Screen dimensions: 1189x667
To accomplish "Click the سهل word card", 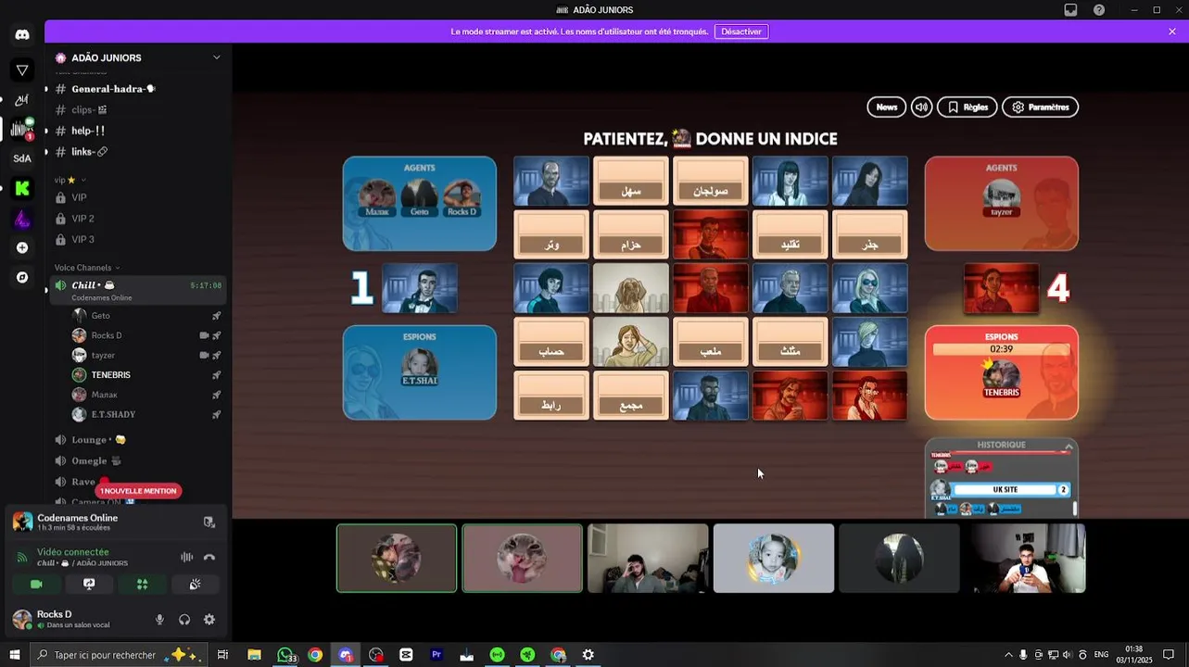I will [630, 181].
